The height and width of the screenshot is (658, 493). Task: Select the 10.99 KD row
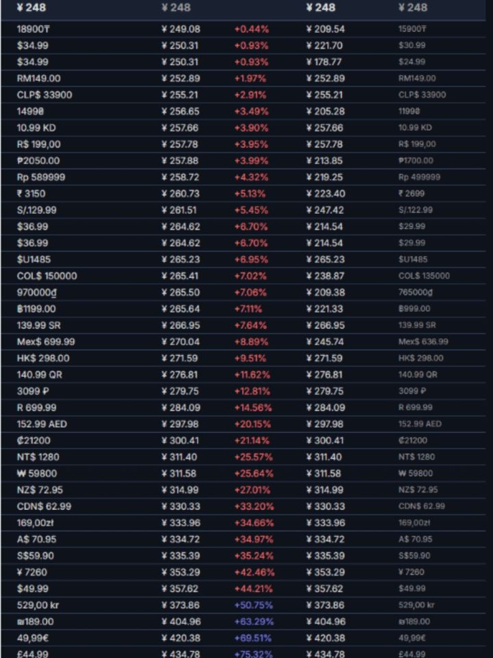(243, 127)
